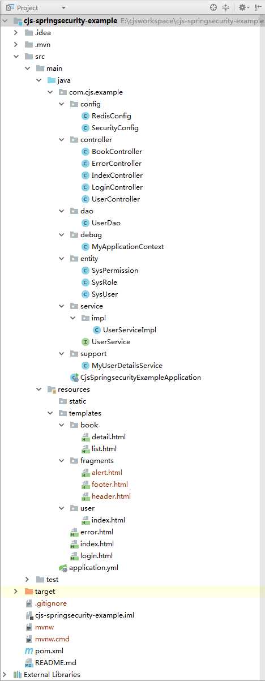This screenshot has height=681, width=265.
Task: Select LoginController in the tree
Action: 117,187
